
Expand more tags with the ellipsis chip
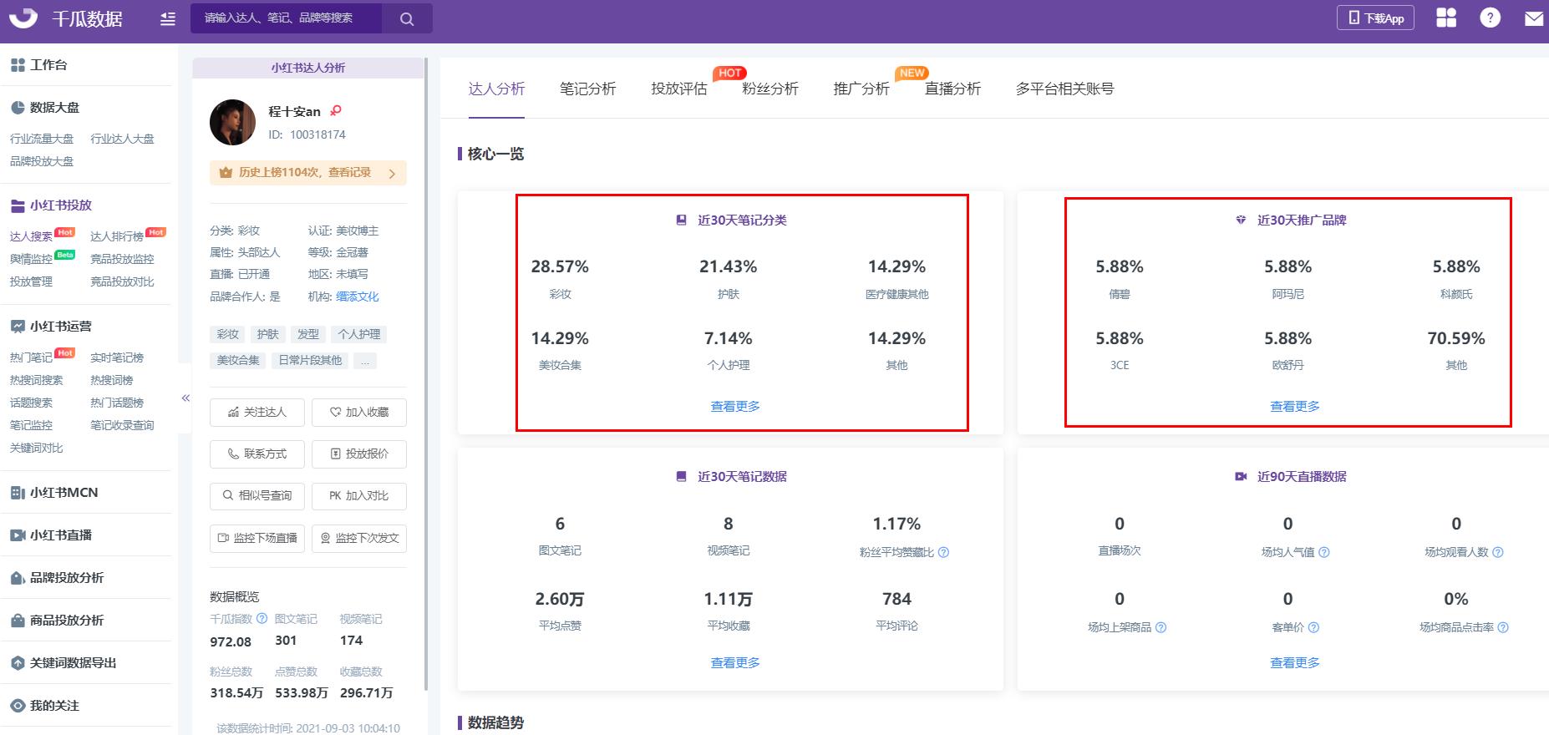pos(365,361)
